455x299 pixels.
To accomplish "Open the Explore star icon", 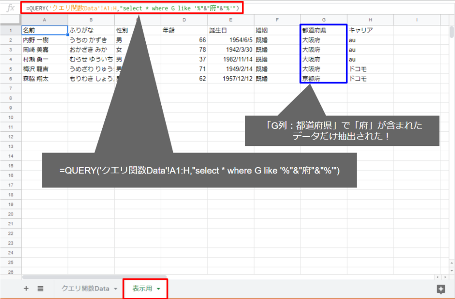I will [441, 289].
